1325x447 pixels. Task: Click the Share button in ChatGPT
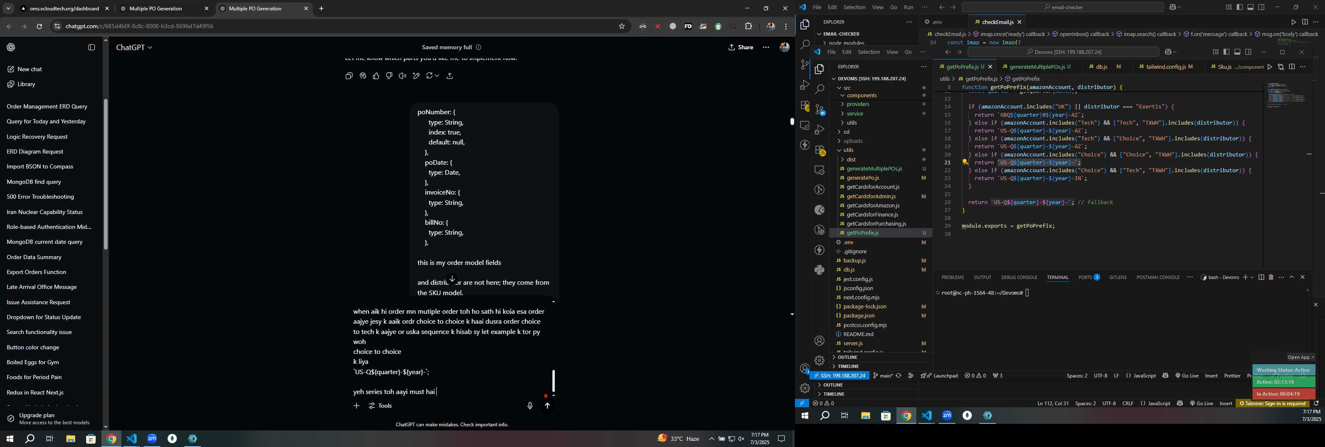[x=741, y=47]
